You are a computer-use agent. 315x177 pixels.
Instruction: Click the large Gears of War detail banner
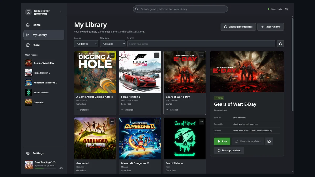coord(247,72)
